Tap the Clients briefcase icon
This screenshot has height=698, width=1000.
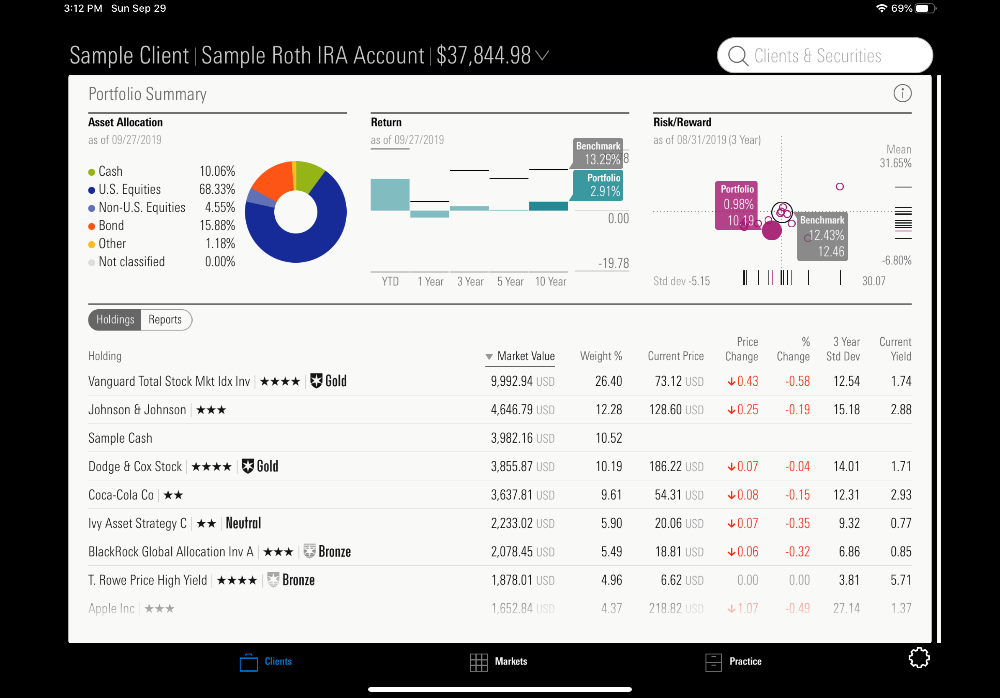[x=249, y=662]
